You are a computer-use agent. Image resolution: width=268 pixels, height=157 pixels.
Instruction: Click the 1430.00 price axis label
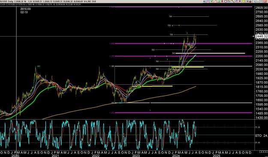tap(261, 118)
